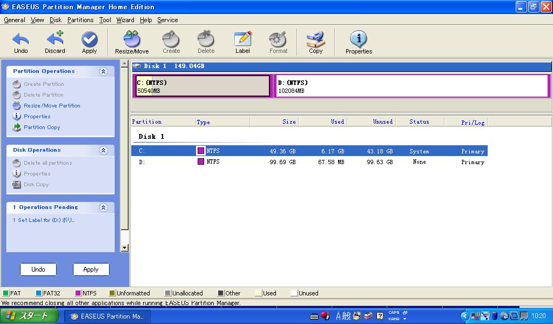Click the side panel scroll up arrow
This screenshot has width=553, height=324.
tap(124, 64)
